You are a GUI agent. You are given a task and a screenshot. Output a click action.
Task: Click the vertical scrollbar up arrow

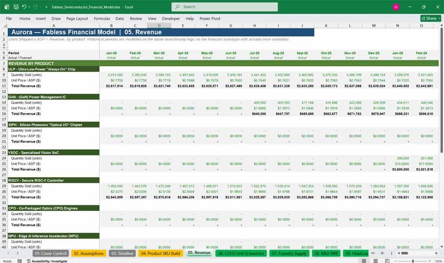click(x=441, y=25)
